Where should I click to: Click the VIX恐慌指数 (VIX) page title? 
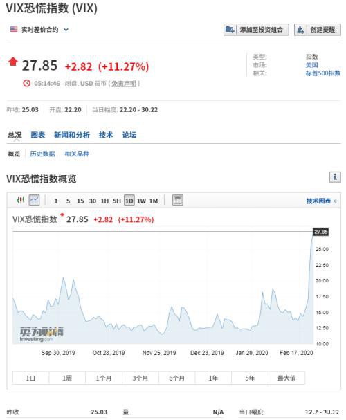[52, 8]
